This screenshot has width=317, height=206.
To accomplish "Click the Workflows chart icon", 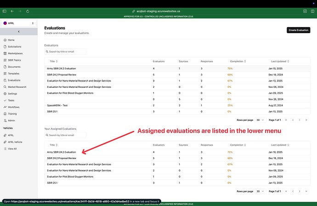I will (x=5, y=107).
